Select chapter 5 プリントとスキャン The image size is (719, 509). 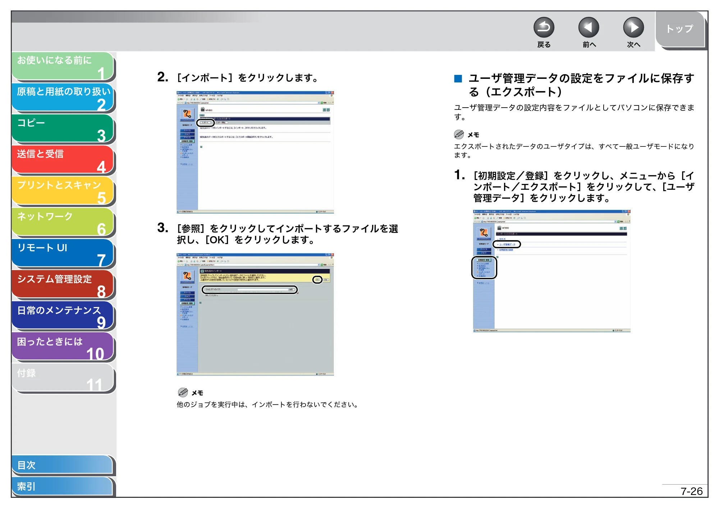pyautogui.click(x=63, y=191)
